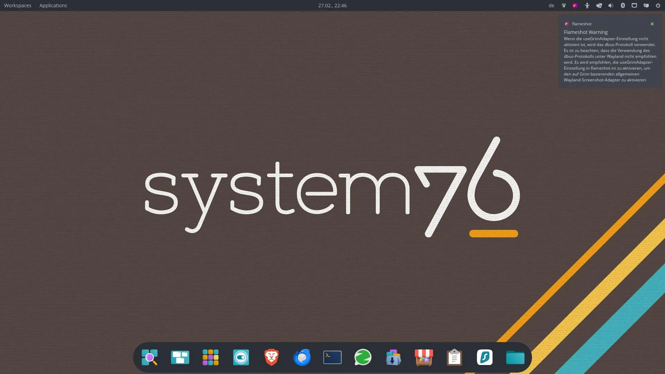The width and height of the screenshot is (665, 374).
Task: Open Thunderbird mail from the dock
Action: pos(302,357)
